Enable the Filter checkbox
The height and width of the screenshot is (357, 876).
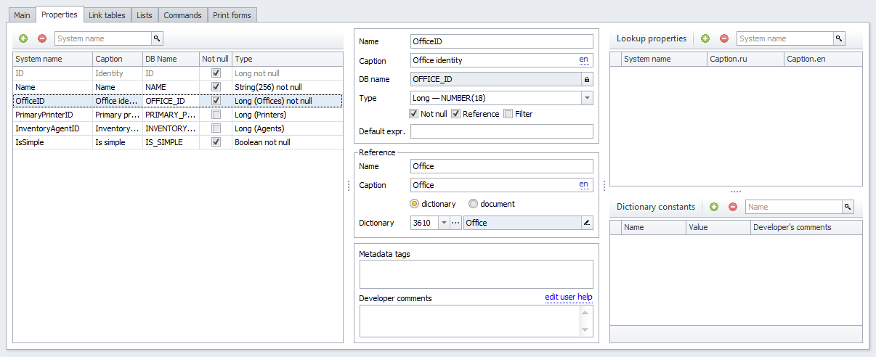[508, 114]
